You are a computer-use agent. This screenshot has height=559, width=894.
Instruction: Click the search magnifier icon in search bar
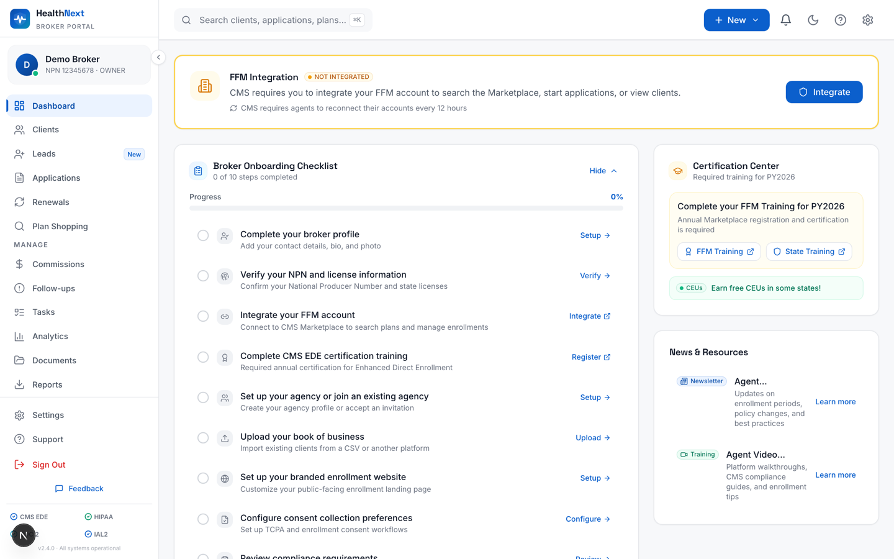point(186,20)
